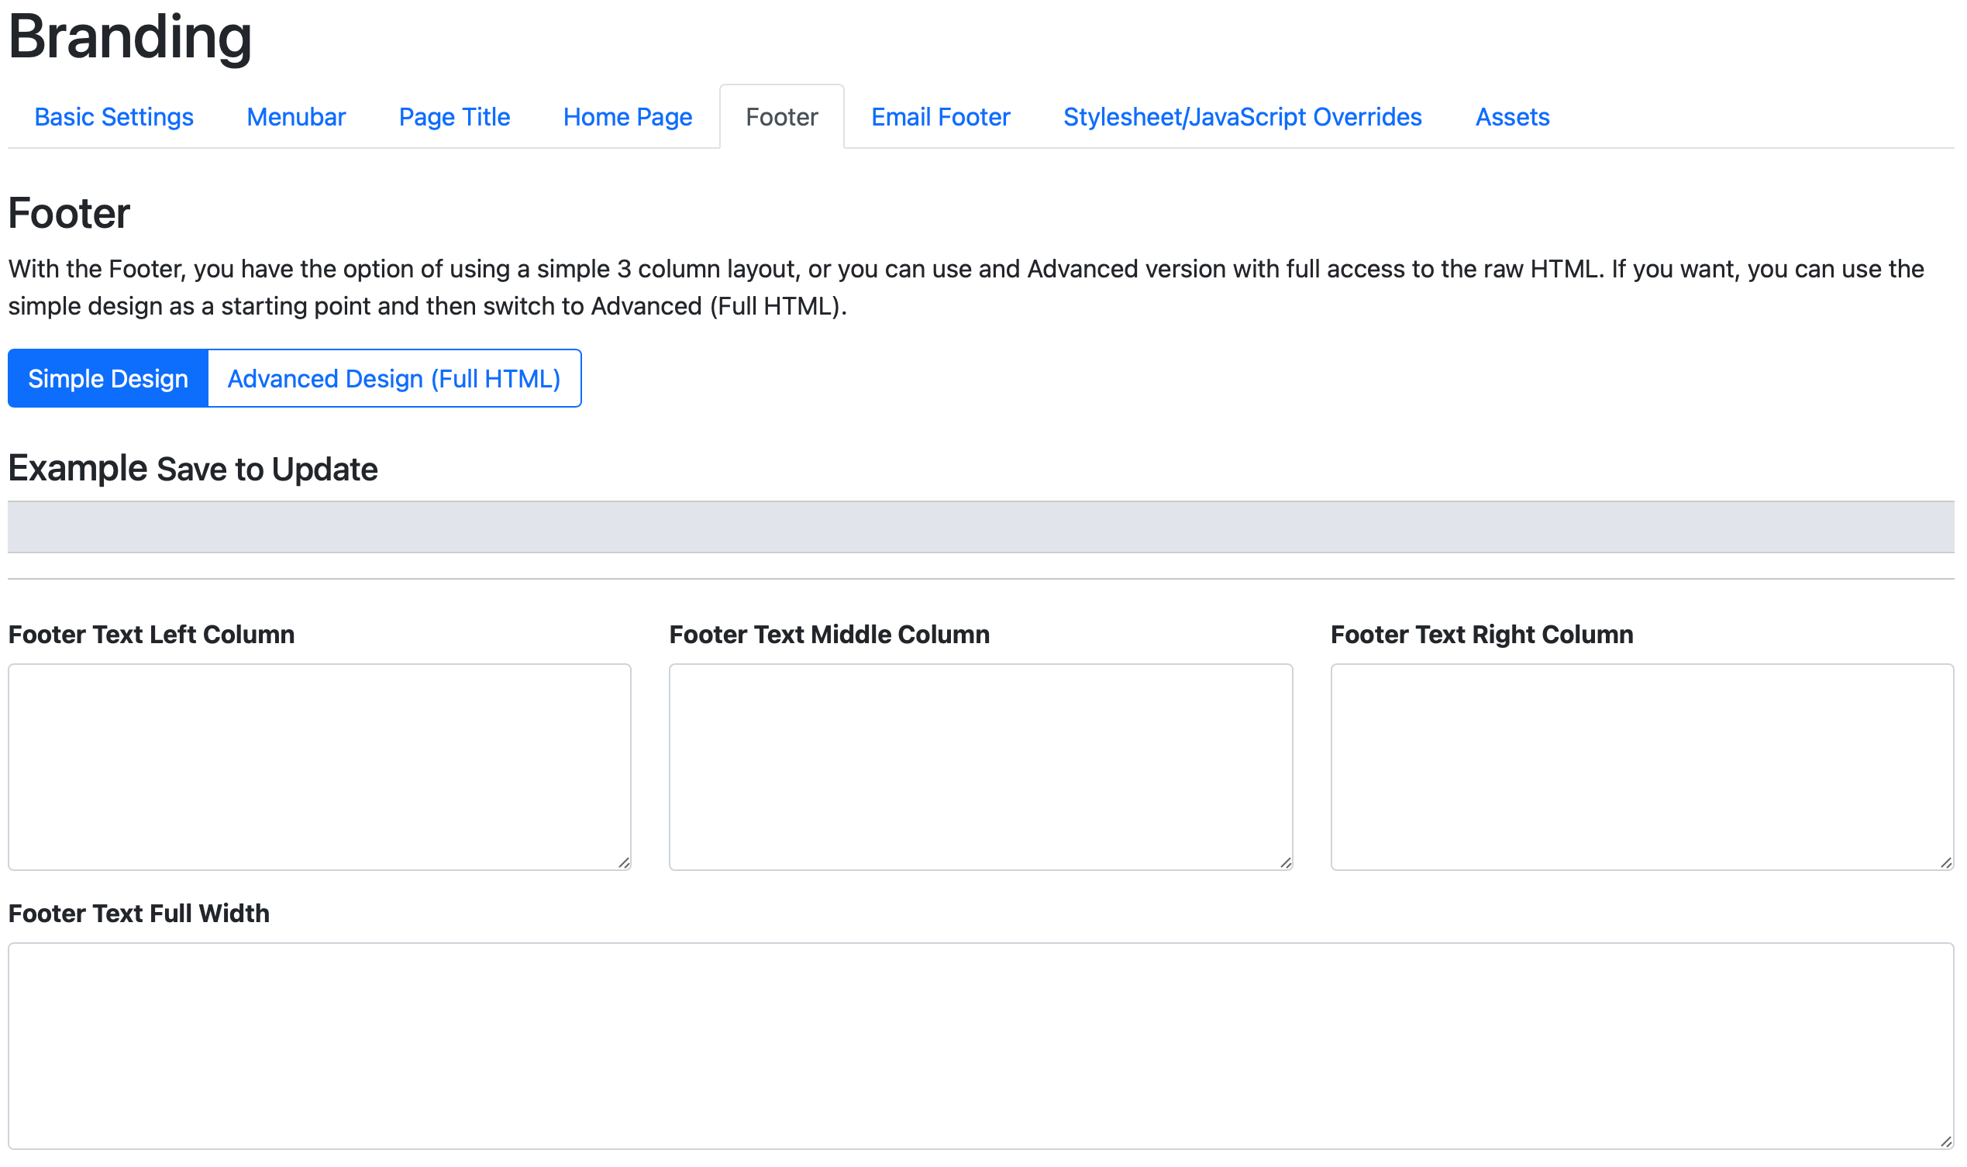
Task: Switch to Advanced Design (Full HTML)
Action: click(393, 378)
